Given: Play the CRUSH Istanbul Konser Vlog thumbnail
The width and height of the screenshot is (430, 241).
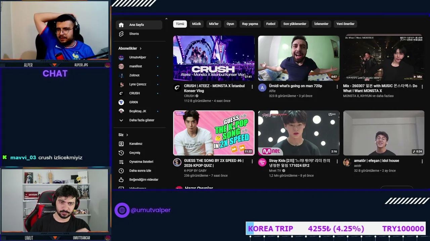Looking at the screenshot, I should [214, 58].
